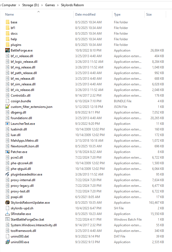
Task: Select the bf_mg_release.dll file name
Action: tap(23, 67)
